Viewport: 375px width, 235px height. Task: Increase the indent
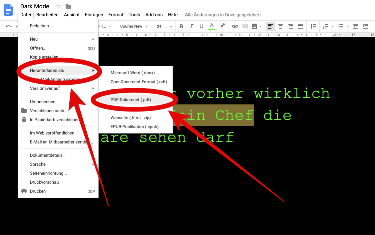[366, 26]
